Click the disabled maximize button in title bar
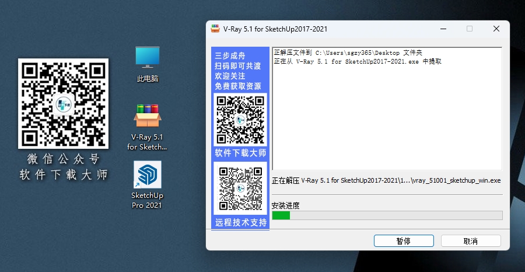This screenshot has height=272, width=525. pos(470,29)
